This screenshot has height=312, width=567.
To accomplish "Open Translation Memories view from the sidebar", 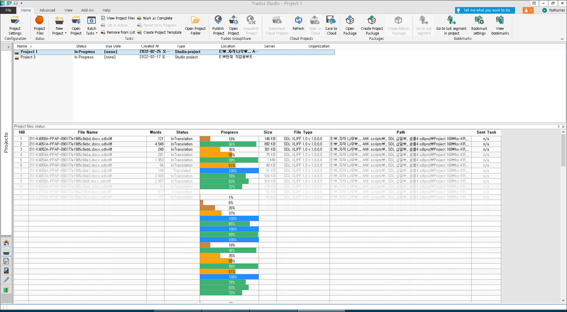I will pyautogui.click(x=6, y=290).
